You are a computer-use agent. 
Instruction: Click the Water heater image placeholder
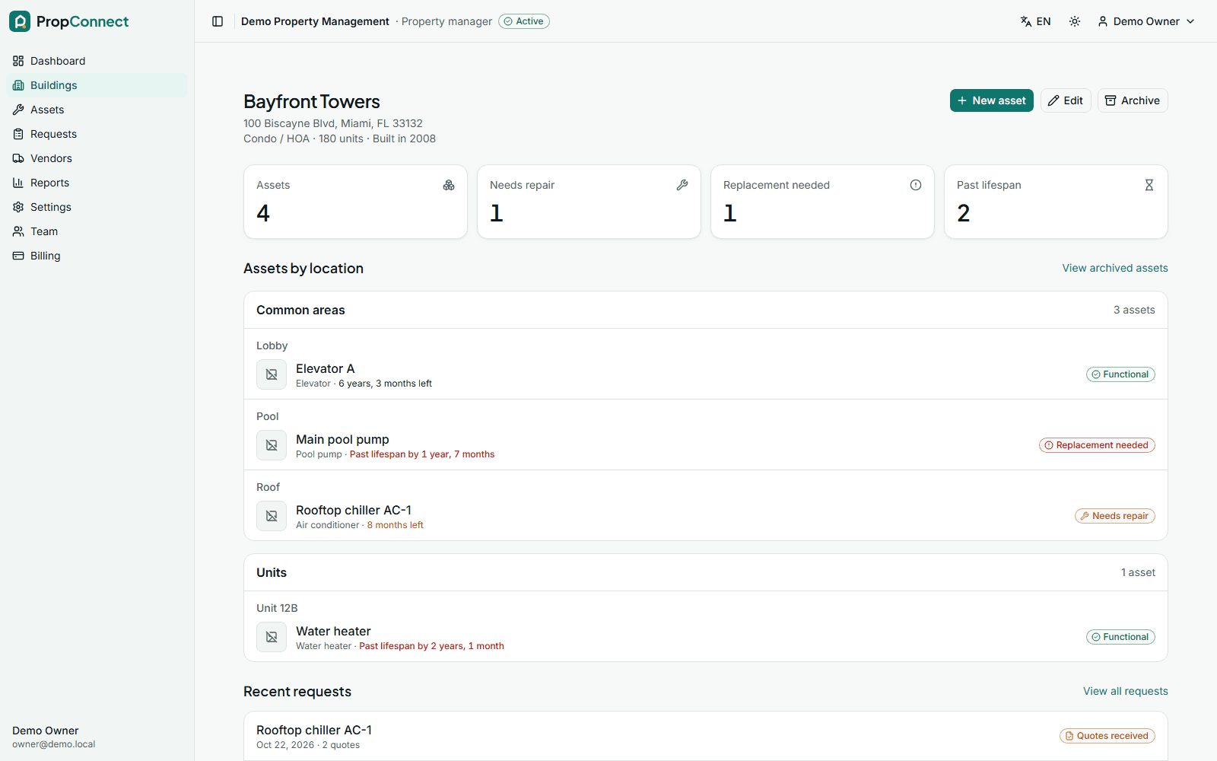click(272, 637)
